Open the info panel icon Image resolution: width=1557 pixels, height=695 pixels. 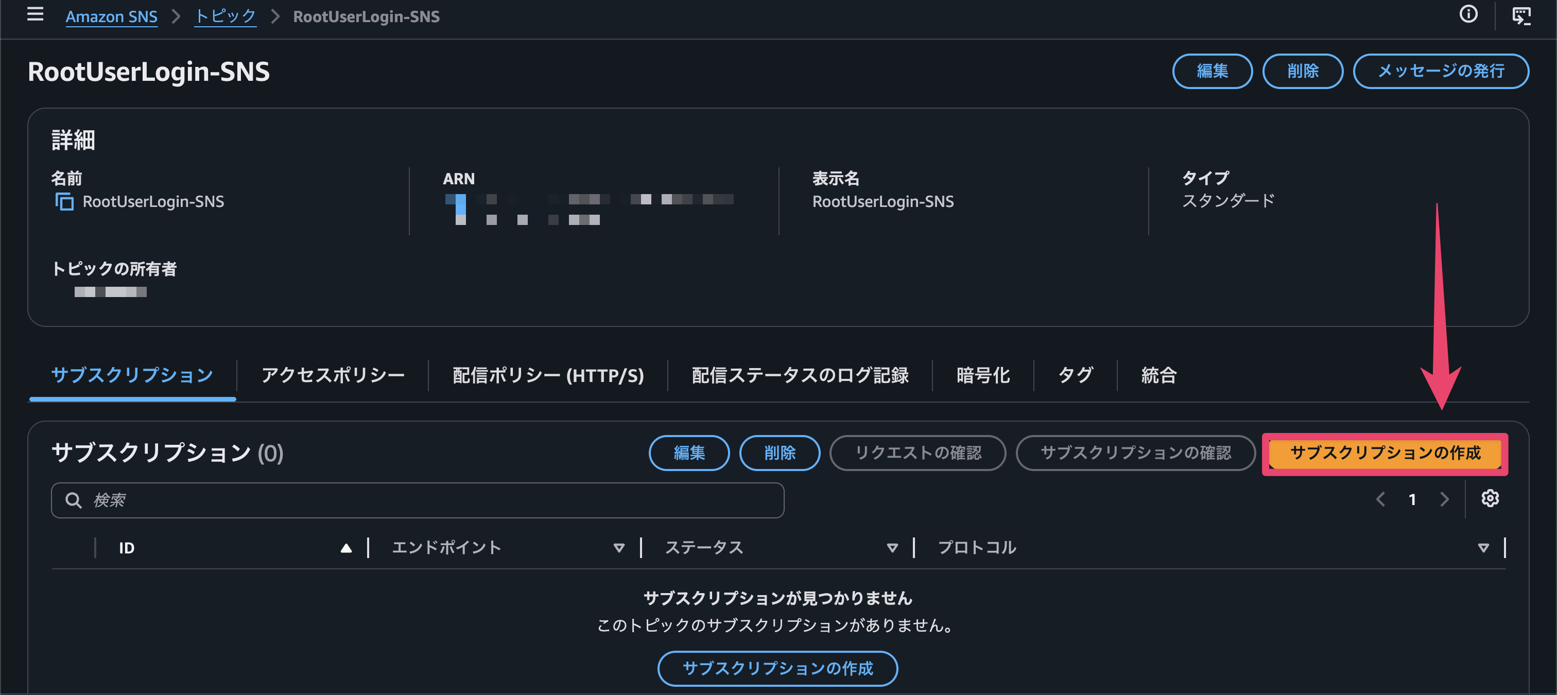pyautogui.click(x=1468, y=14)
